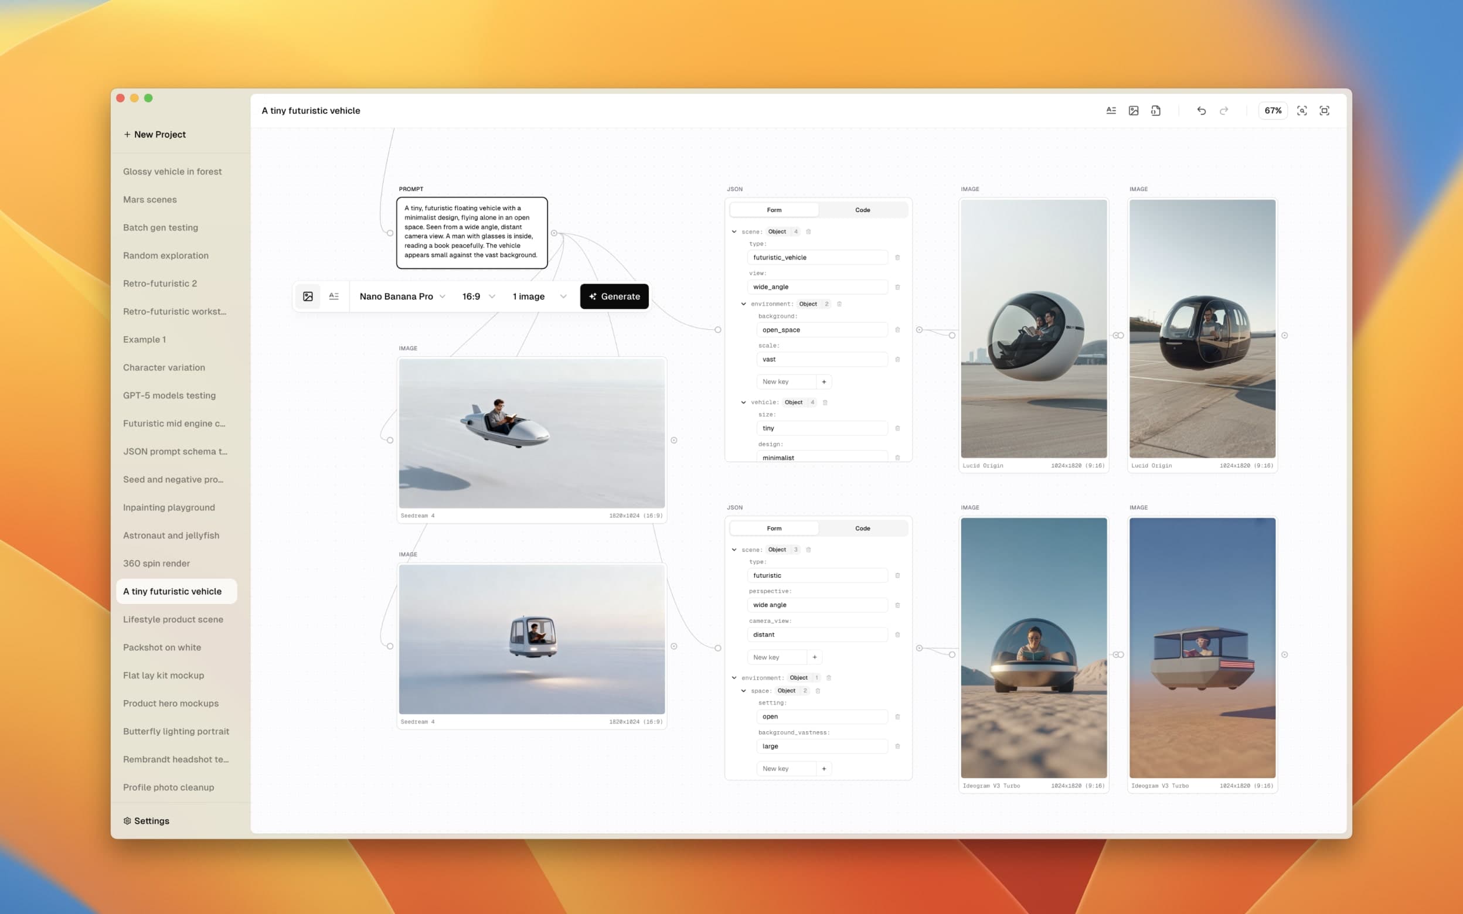Open the Astronaut and jellyfish project
1463x914 pixels.
click(171, 535)
